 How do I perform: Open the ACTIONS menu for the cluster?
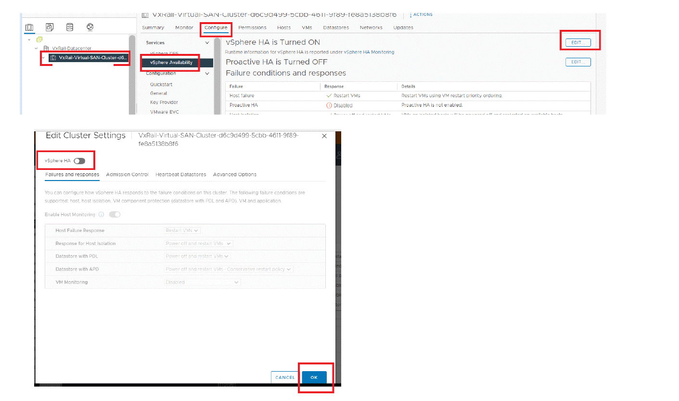pos(421,14)
